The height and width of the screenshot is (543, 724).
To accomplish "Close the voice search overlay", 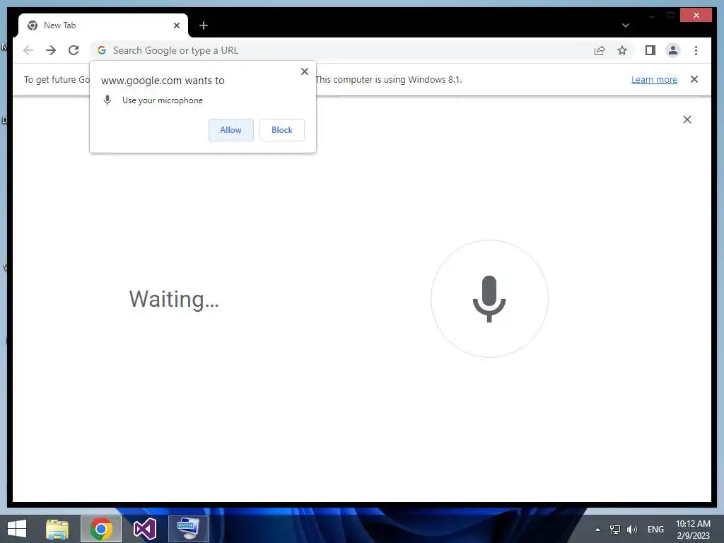I will click(687, 119).
